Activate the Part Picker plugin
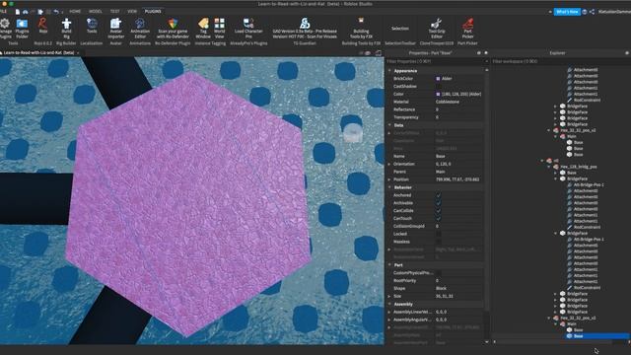Screen dimensions: 631x355 (x=467, y=29)
